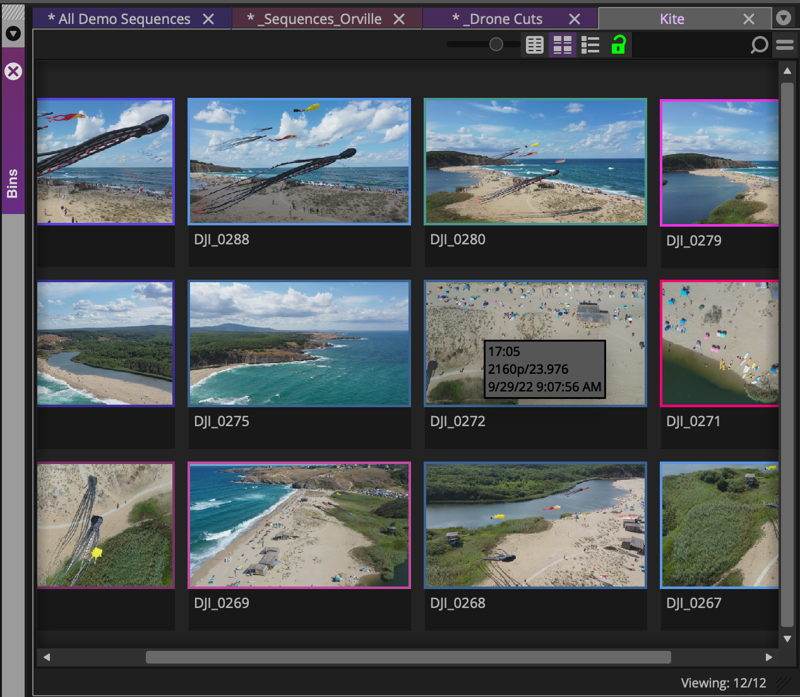Image resolution: width=800 pixels, height=697 pixels.
Task: Select the DJI_0271 clip thumbnail
Action: tap(719, 343)
